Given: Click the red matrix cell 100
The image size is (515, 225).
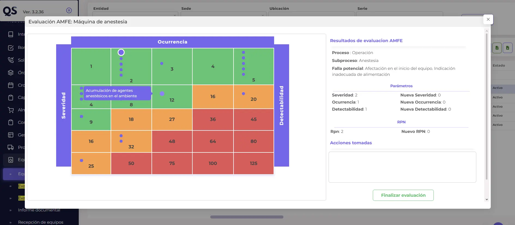Looking at the screenshot, I should (x=213, y=163).
